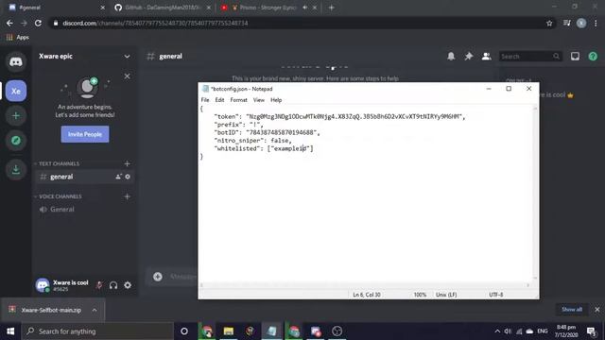Viewport: 605px width, 340px height.
Task: Open Chrome media control icon
Action: [x=567, y=23]
